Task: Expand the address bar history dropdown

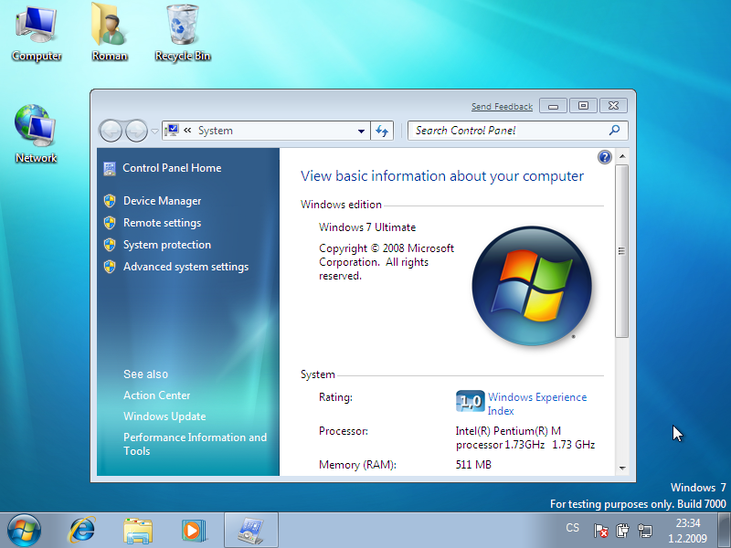Action: pyautogui.click(x=361, y=131)
